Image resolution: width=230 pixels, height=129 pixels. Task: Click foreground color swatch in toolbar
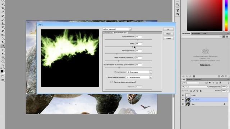tap(2, 71)
